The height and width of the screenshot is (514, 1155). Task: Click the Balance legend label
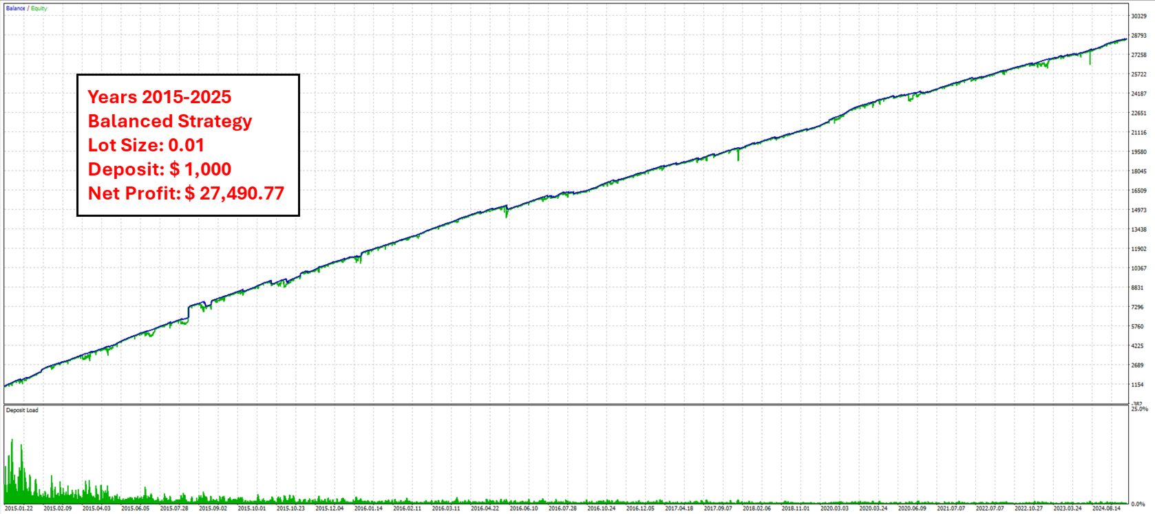[15, 8]
